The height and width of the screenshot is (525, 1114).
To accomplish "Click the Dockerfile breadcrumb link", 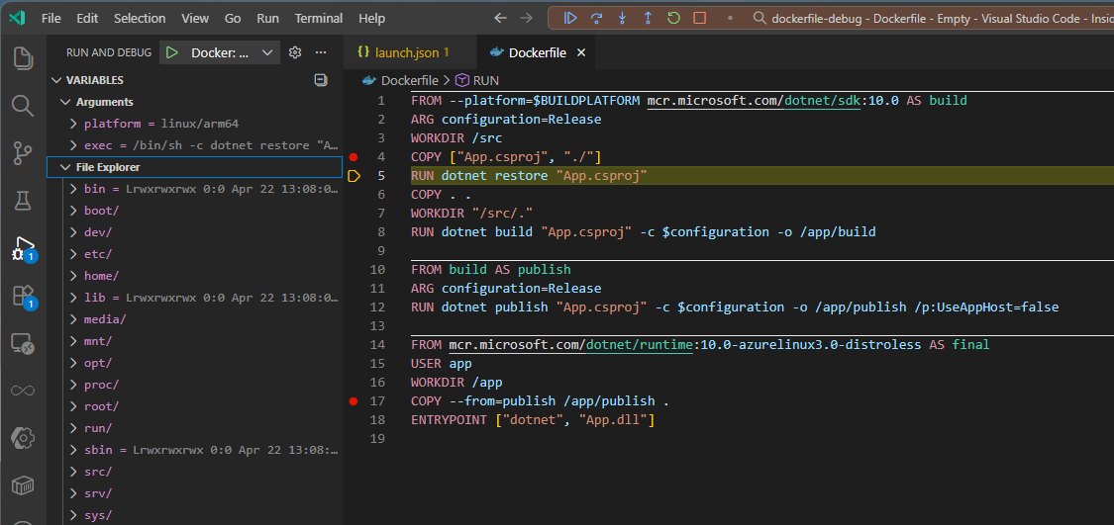I will 408,80.
